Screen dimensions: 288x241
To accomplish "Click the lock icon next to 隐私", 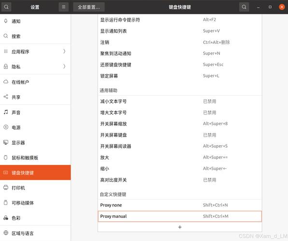I will pos(6,67).
